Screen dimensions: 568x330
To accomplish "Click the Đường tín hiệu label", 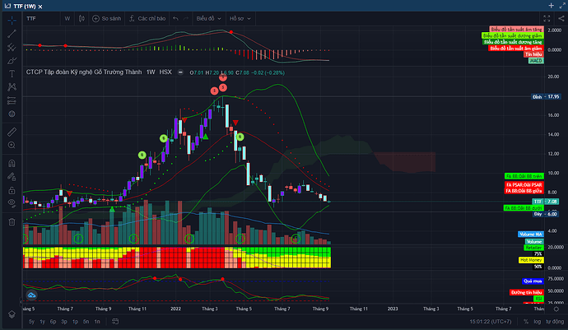I will tap(526, 292).
